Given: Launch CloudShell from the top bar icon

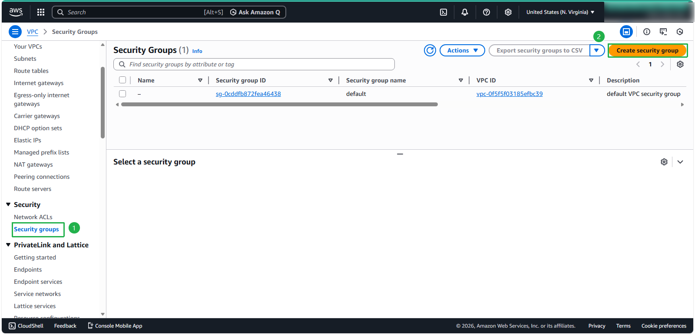Looking at the screenshot, I should (443, 12).
